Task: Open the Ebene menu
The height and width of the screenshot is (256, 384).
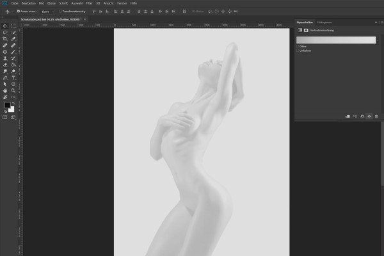Action: [x=51, y=3]
